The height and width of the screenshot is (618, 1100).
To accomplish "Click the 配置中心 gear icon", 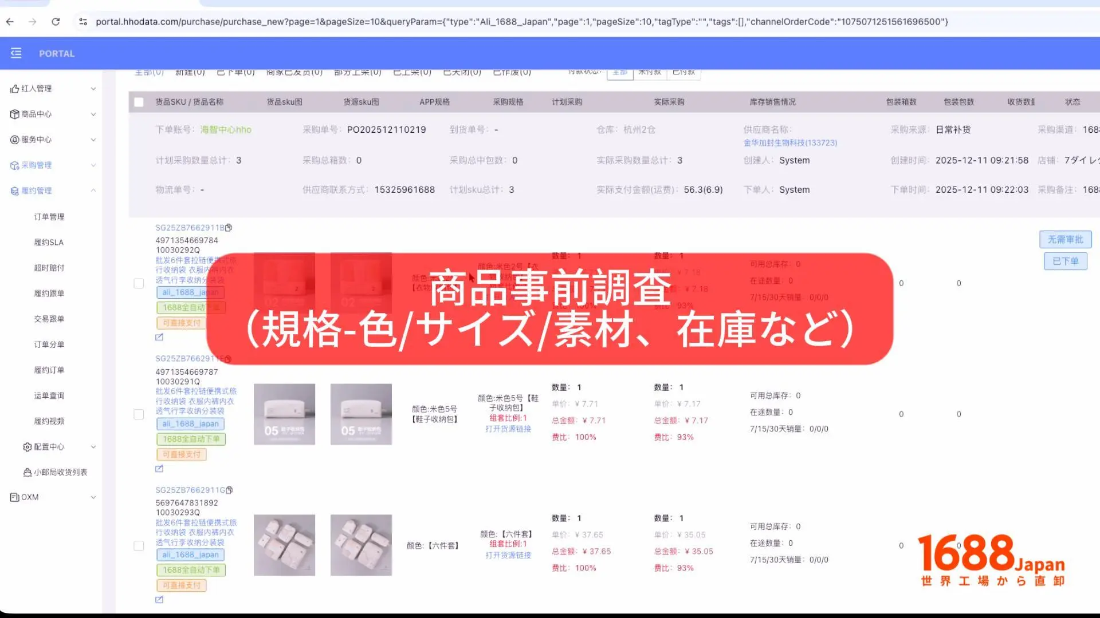I will [x=26, y=447].
